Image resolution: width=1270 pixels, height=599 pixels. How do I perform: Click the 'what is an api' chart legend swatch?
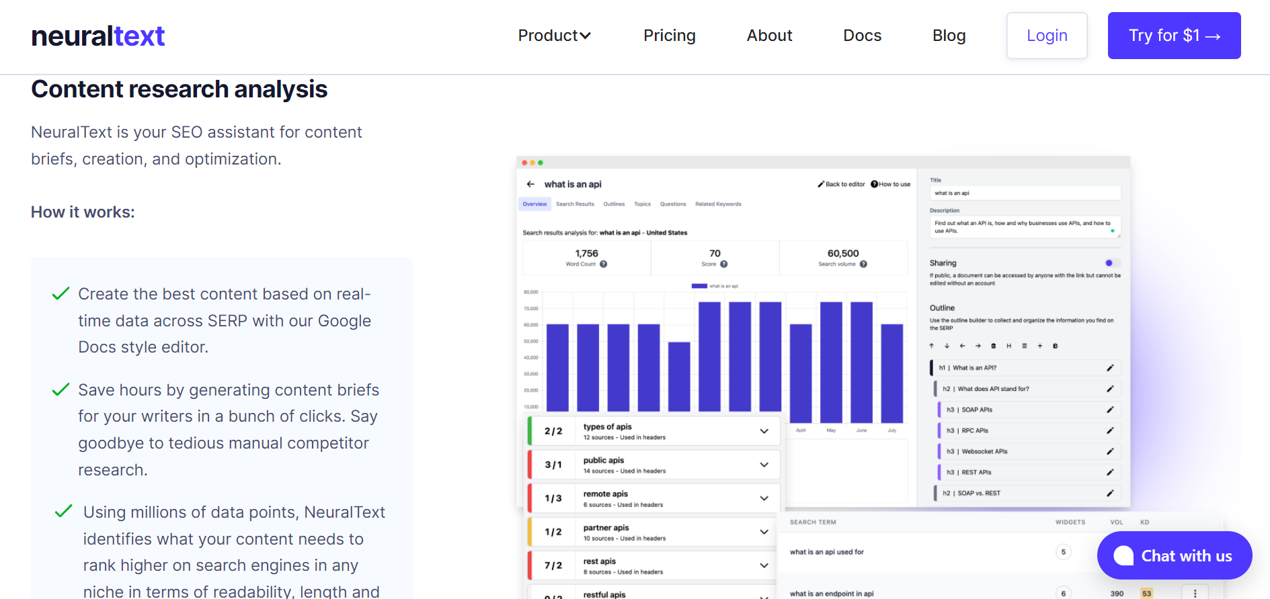pyautogui.click(x=699, y=286)
